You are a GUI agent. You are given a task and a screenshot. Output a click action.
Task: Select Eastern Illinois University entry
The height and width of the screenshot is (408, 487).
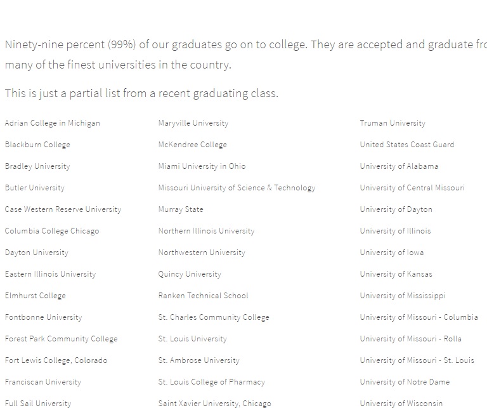click(50, 274)
